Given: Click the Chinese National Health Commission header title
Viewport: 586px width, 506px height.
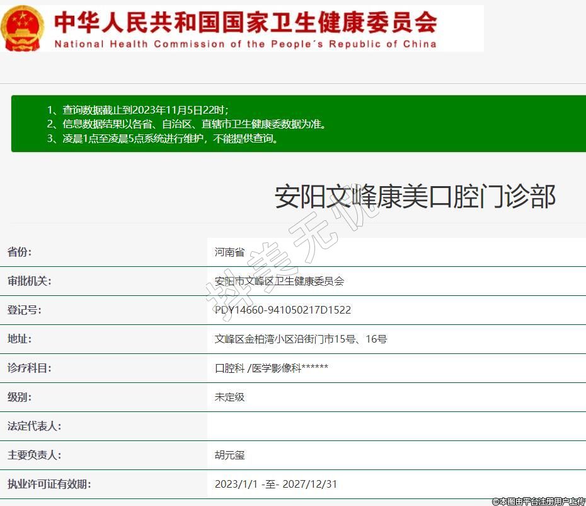Looking at the screenshot, I should [245, 22].
